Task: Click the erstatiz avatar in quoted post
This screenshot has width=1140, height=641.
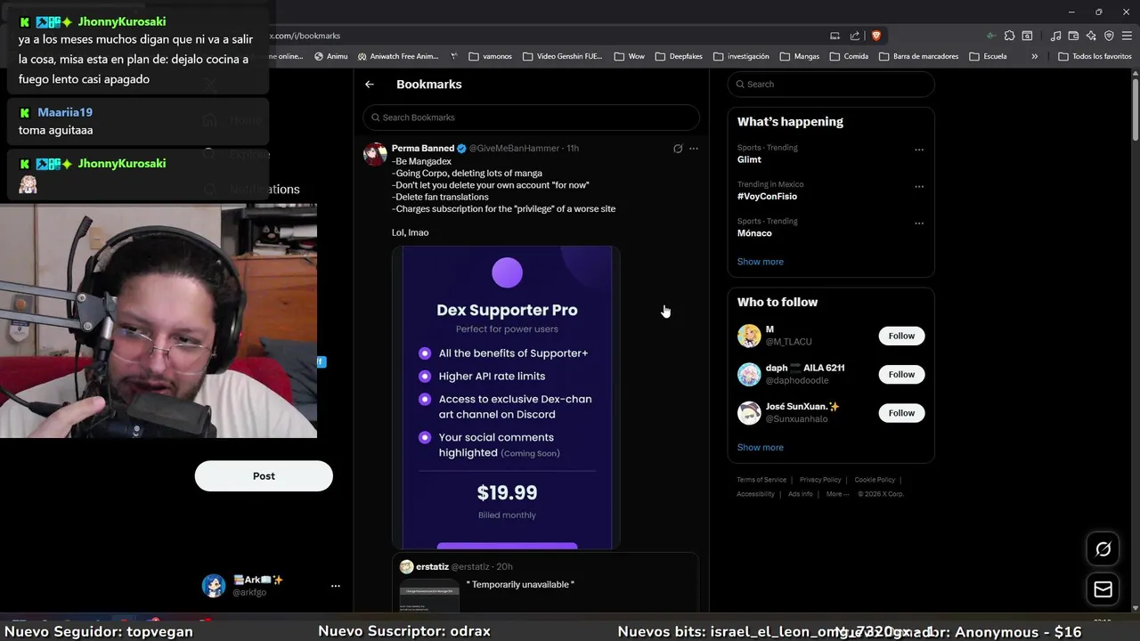Action: tap(406, 566)
